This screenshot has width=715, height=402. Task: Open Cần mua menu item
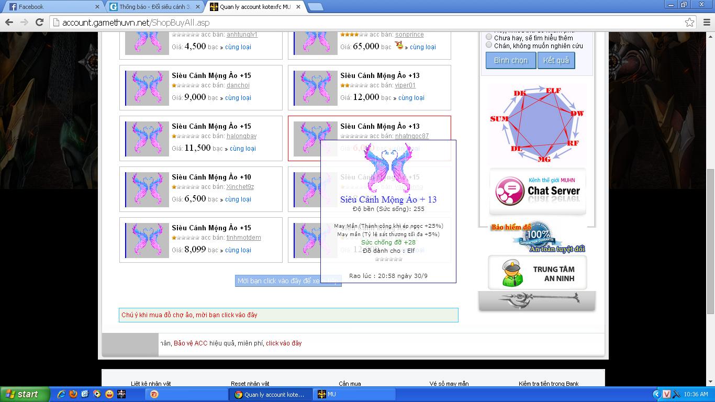click(x=350, y=384)
